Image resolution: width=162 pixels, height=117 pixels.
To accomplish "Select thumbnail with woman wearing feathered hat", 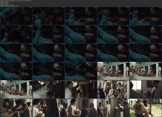I will point(16,108).
